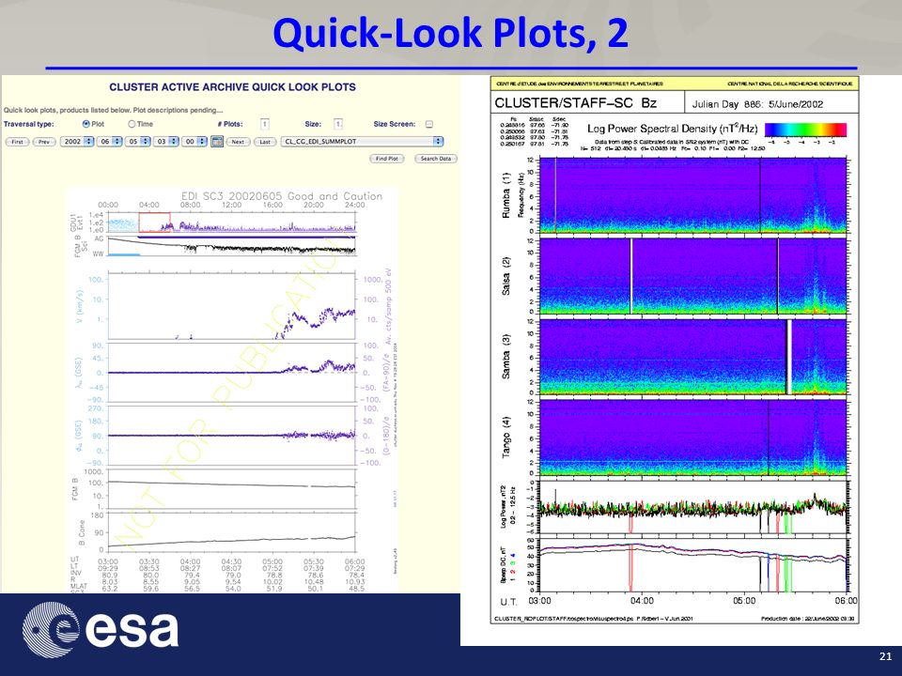Advance to the Next plot

(x=238, y=142)
